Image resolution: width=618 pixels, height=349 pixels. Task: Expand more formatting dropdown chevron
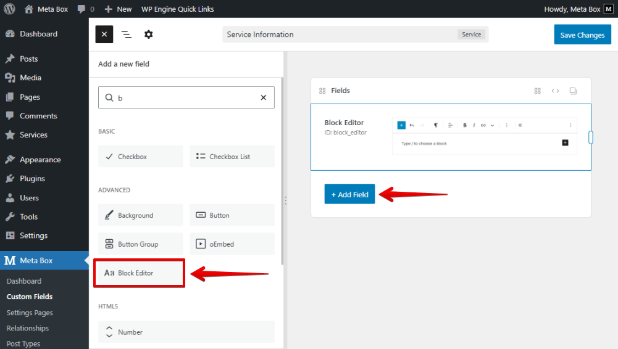coord(492,125)
